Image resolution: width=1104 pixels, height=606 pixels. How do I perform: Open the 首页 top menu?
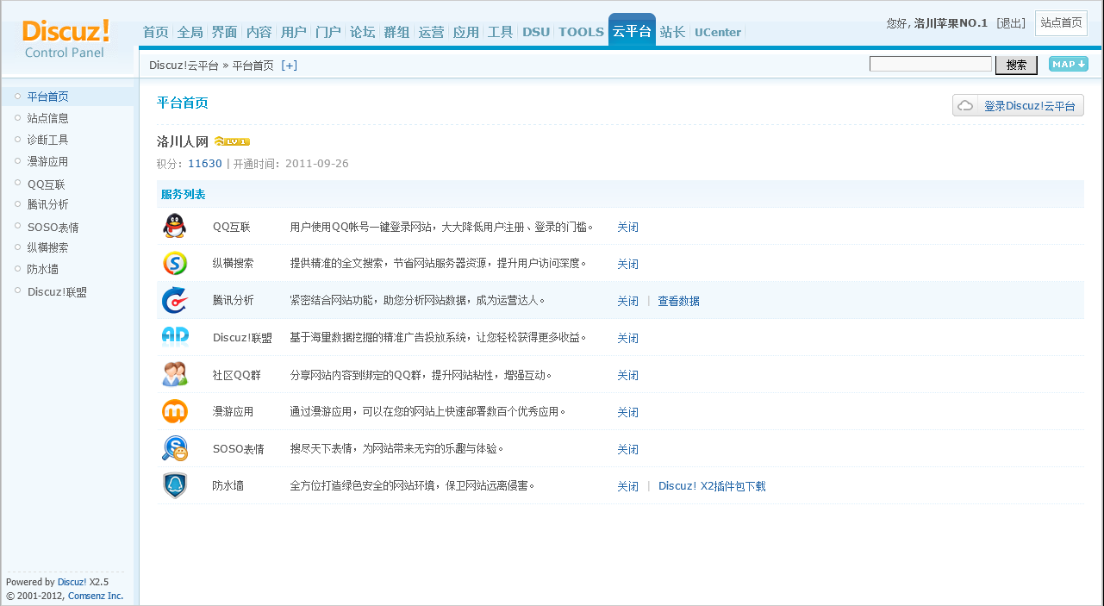(156, 32)
